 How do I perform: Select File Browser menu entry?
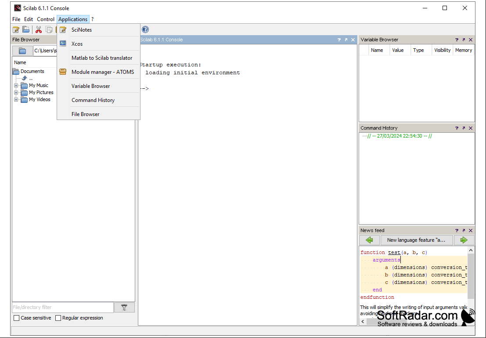(99, 114)
